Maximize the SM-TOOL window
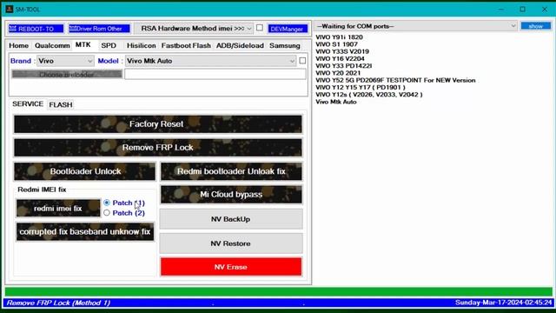 pyautogui.click(x=523, y=10)
